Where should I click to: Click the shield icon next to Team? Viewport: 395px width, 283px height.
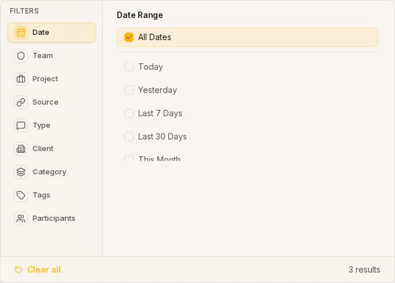(x=21, y=56)
